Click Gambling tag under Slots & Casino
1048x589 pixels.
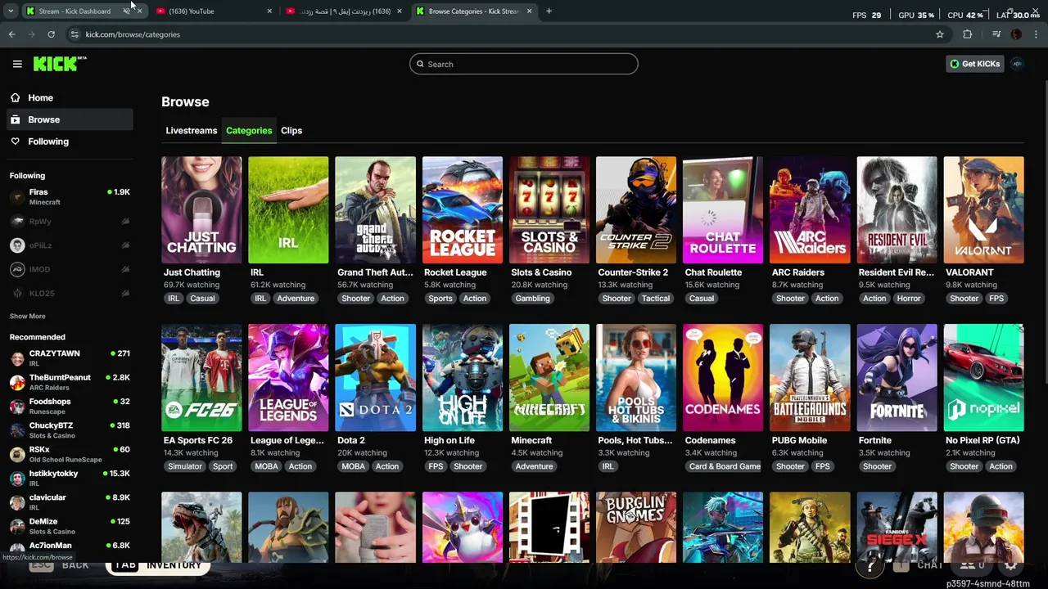532,299
